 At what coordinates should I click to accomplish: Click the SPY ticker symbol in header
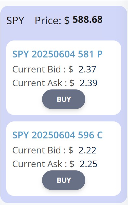(15, 21)
